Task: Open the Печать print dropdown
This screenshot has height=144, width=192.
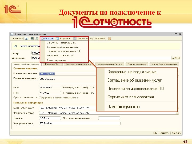Action: (x=47, y=39)
